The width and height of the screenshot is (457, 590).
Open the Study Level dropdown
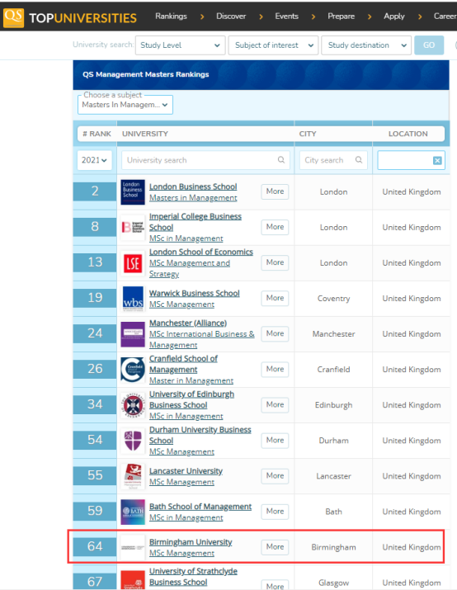coord(180,45)
